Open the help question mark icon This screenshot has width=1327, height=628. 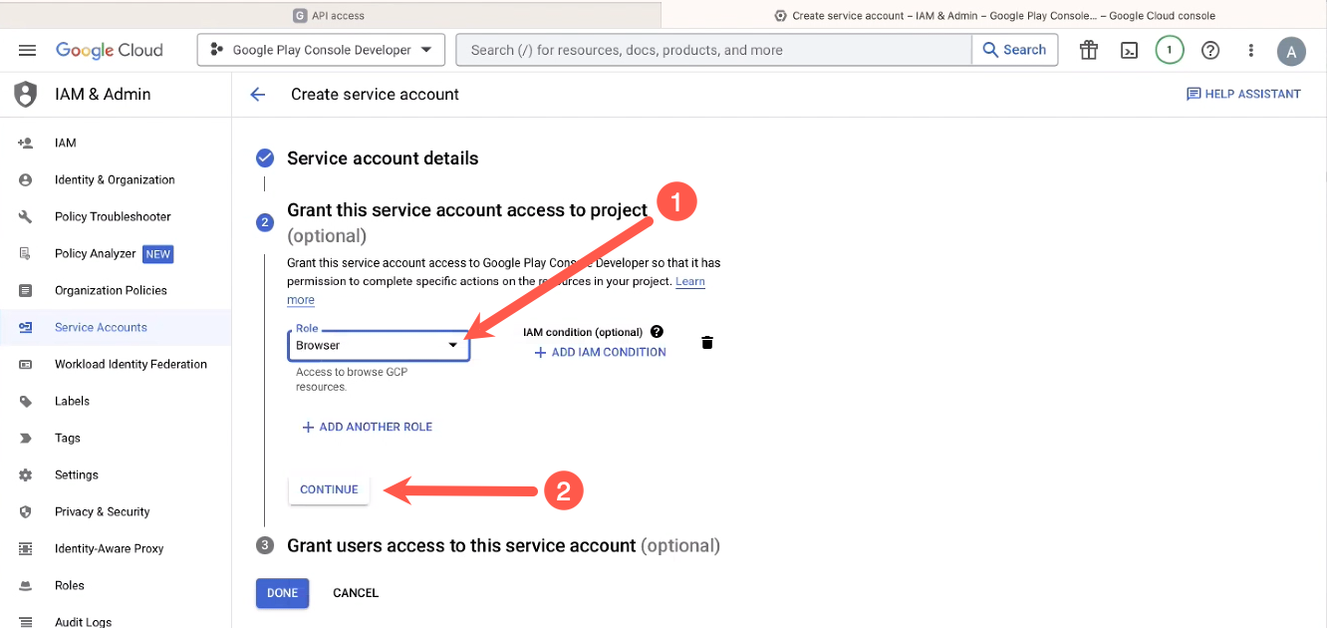[x=1210, y=50]
